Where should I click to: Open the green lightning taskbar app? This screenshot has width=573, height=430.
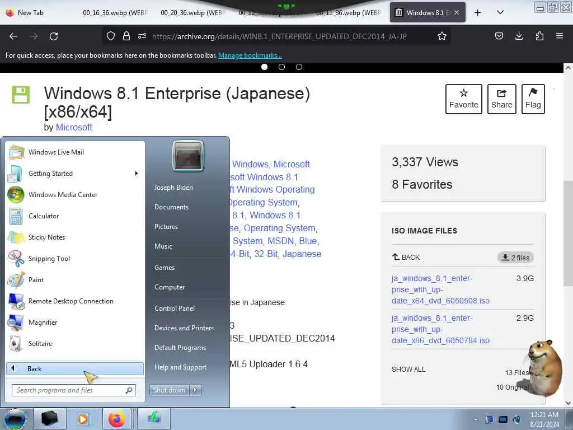[154, 419]
